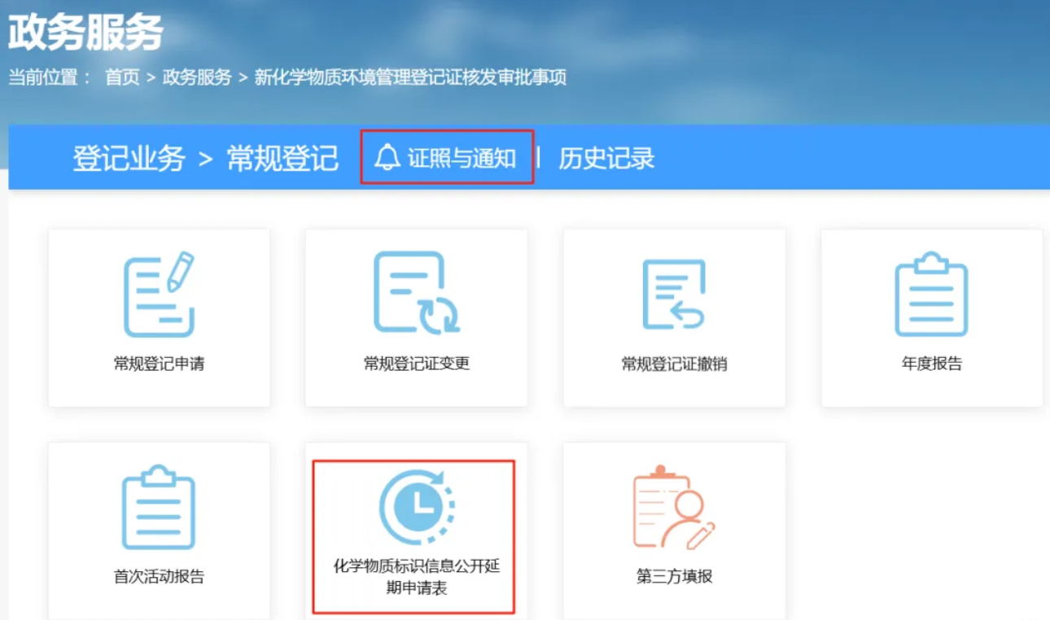Open the 历史记录 tab

(606, 158)
